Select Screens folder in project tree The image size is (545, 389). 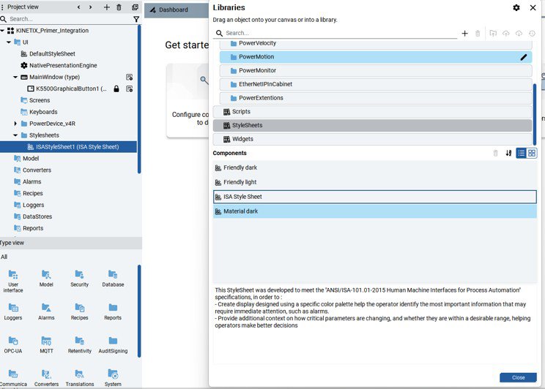pyautogui.click(x=35, y=100)
